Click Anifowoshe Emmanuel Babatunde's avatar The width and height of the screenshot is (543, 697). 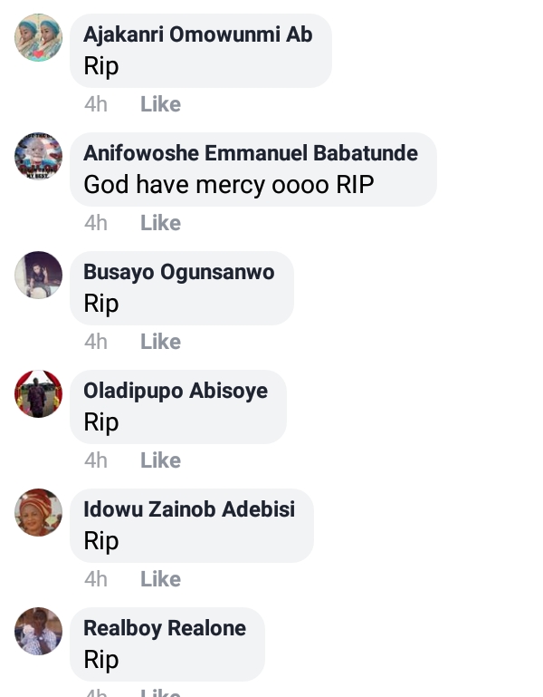tap(39, 156)
